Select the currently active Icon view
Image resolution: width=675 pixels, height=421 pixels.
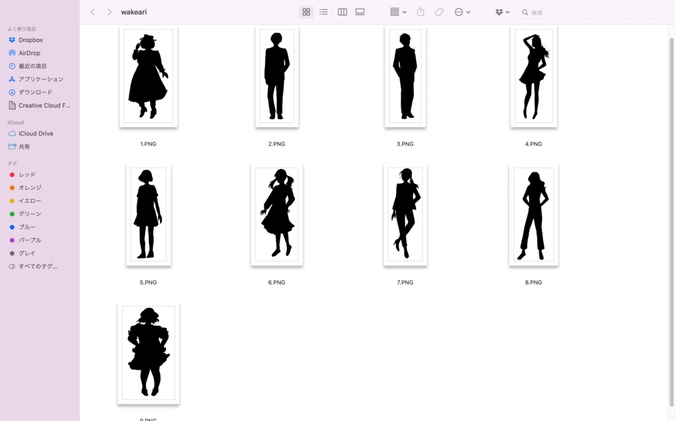305,11
